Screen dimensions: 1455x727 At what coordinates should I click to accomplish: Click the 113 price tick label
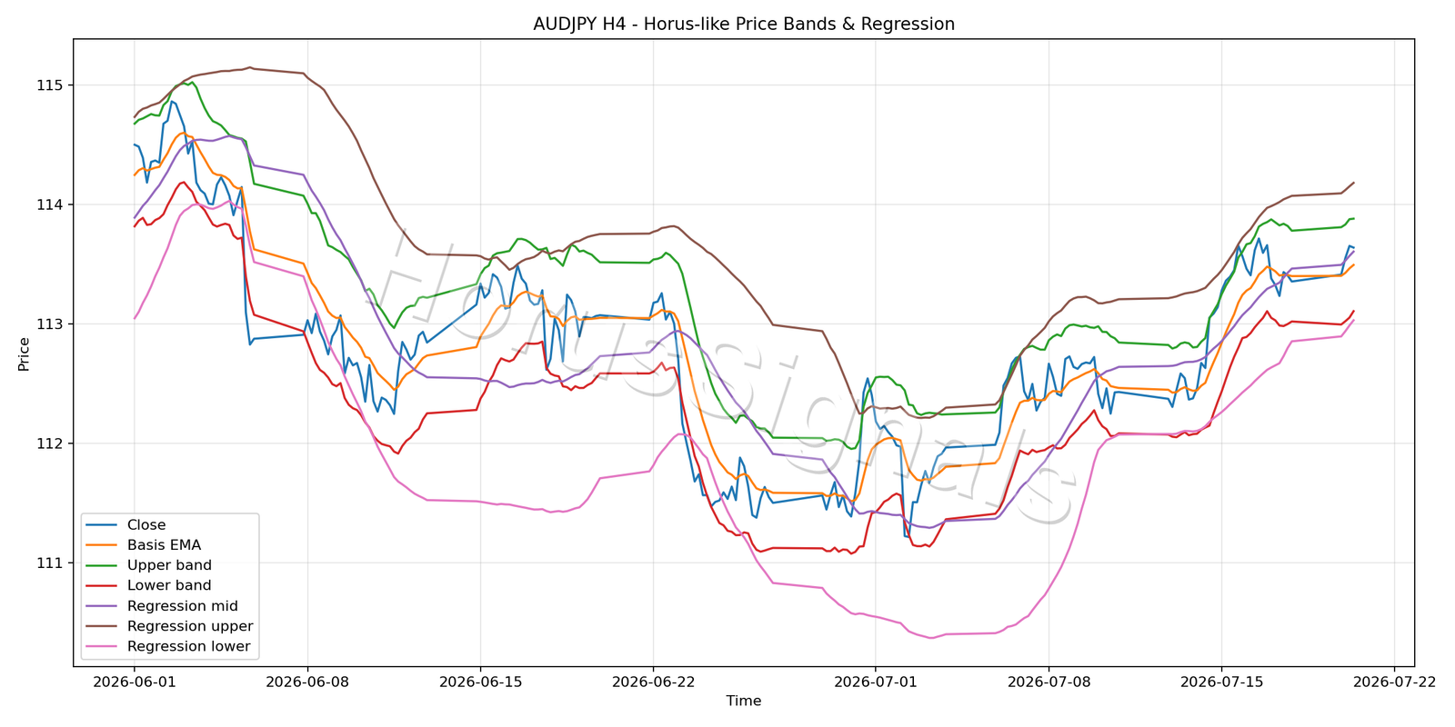click(49, 324)
